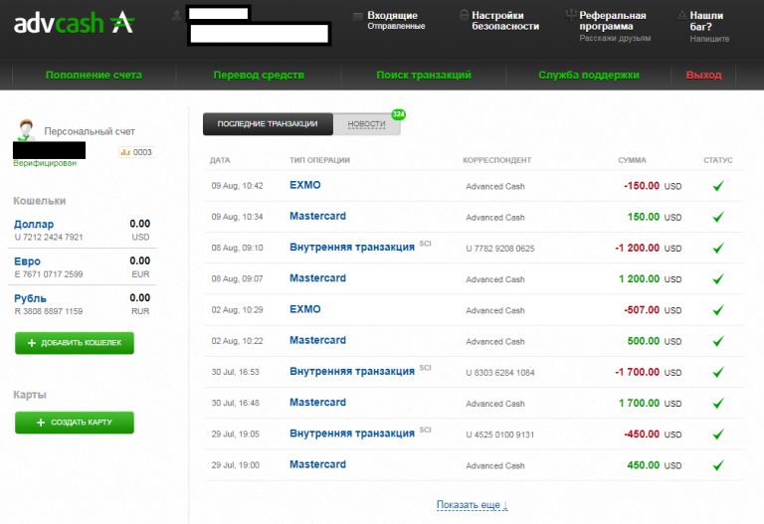Open Служба поддержки menu
The width and height of the screenshot is (764, 524).
[x=589, y=75]
